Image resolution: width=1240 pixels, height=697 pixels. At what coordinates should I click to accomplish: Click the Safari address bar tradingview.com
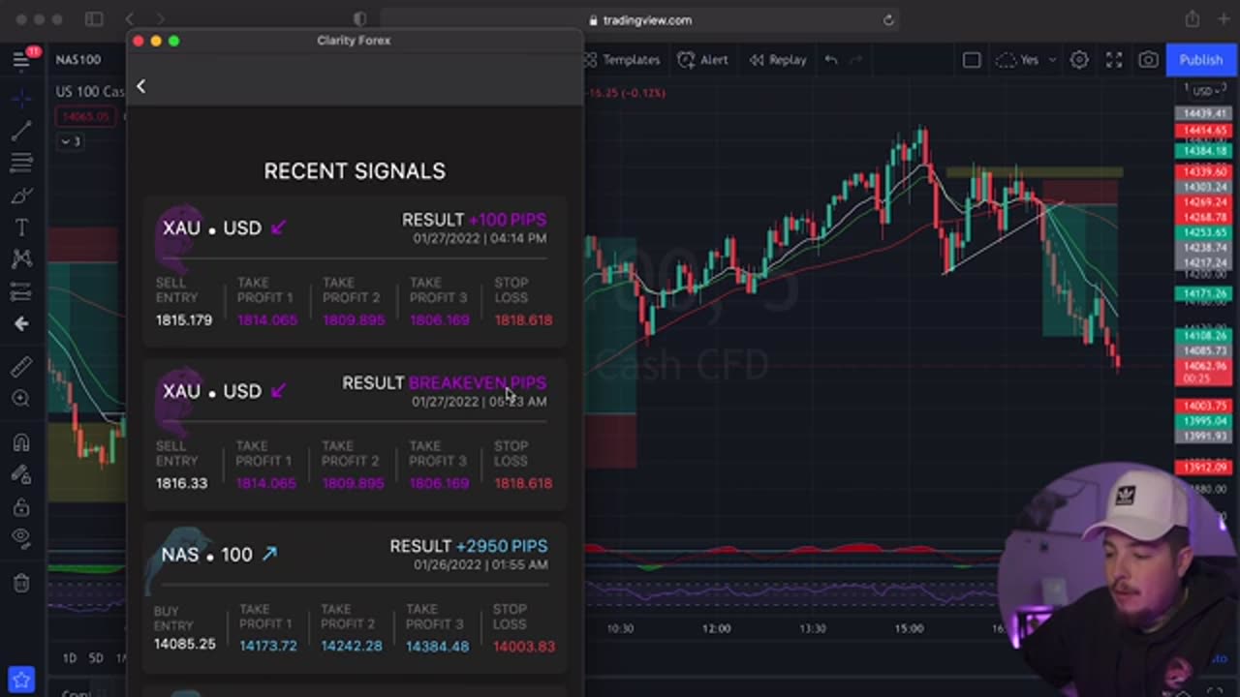click(x=639, y=19)
